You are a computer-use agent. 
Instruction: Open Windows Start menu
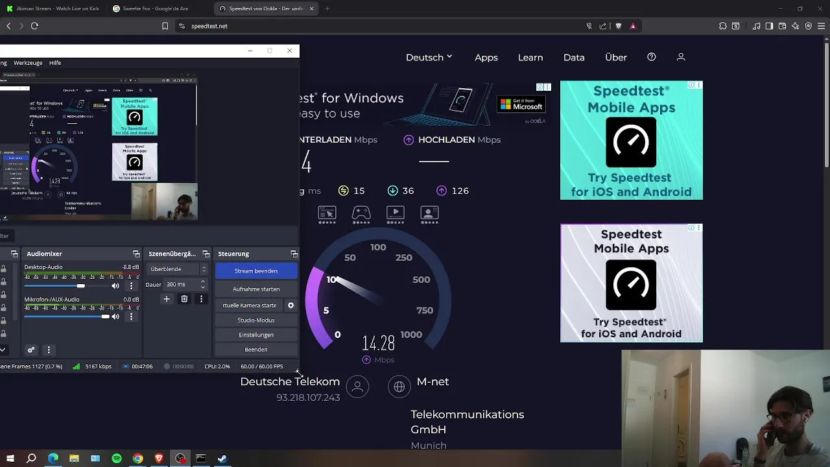(10, 459)
